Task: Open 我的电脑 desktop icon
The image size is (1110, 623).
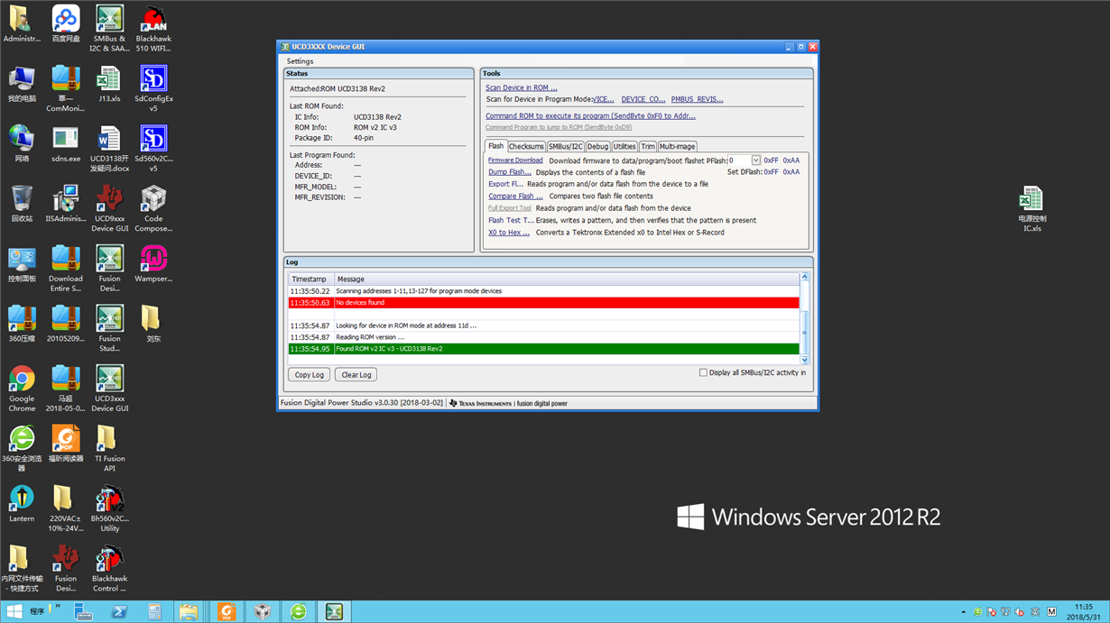Action: point(22,84)
